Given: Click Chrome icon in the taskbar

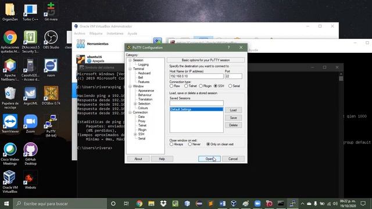Looking at the screenshot, I should coord(139,204).
